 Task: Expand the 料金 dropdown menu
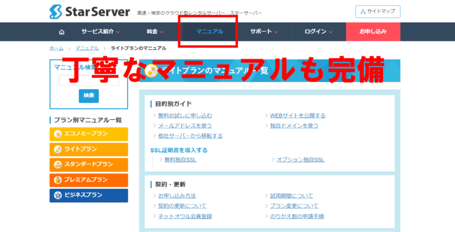pos(155,32)
